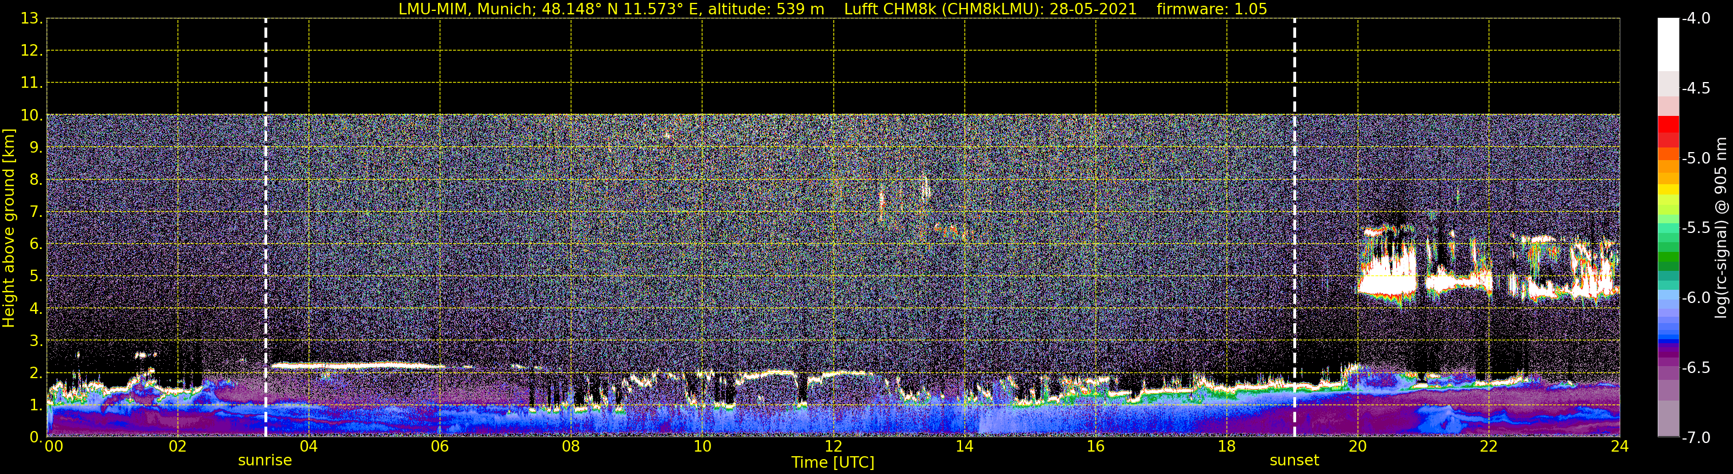1733x474 pixels.
Task: Click the '11.' height axis tick label
Action: pyautogui.click(x=32, y=83)
